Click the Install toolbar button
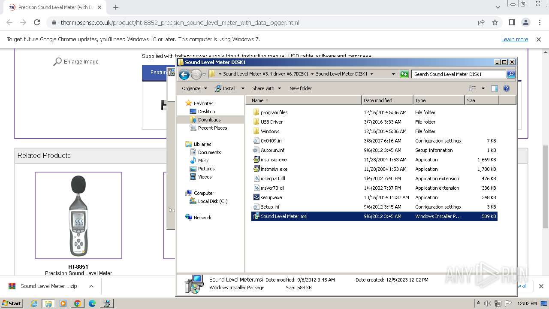Viewport: 549px width, 309px height. pos(226,88)
